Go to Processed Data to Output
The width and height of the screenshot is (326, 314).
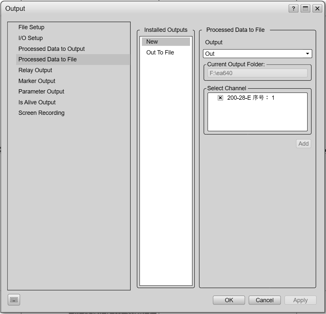coord(52,49)
